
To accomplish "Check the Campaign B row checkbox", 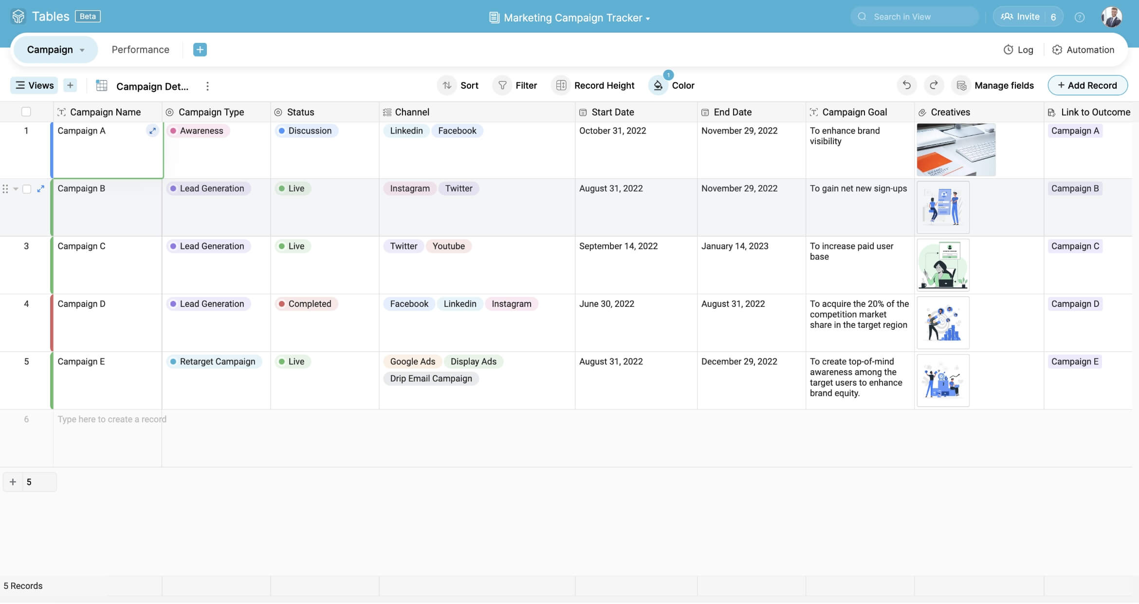I will tap(27, 189).
